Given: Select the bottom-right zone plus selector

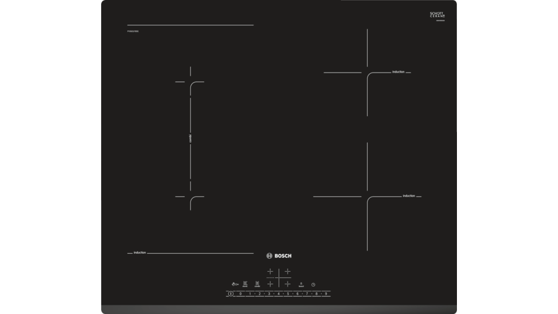Looking at the screenshot, I should point(288,284).
